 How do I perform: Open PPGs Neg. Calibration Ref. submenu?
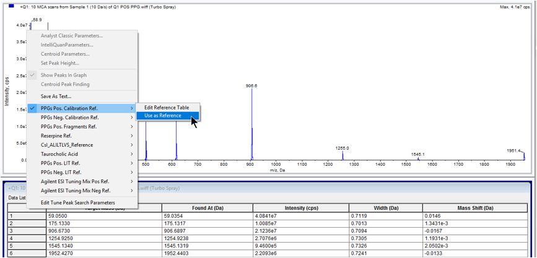coord(82,118)
